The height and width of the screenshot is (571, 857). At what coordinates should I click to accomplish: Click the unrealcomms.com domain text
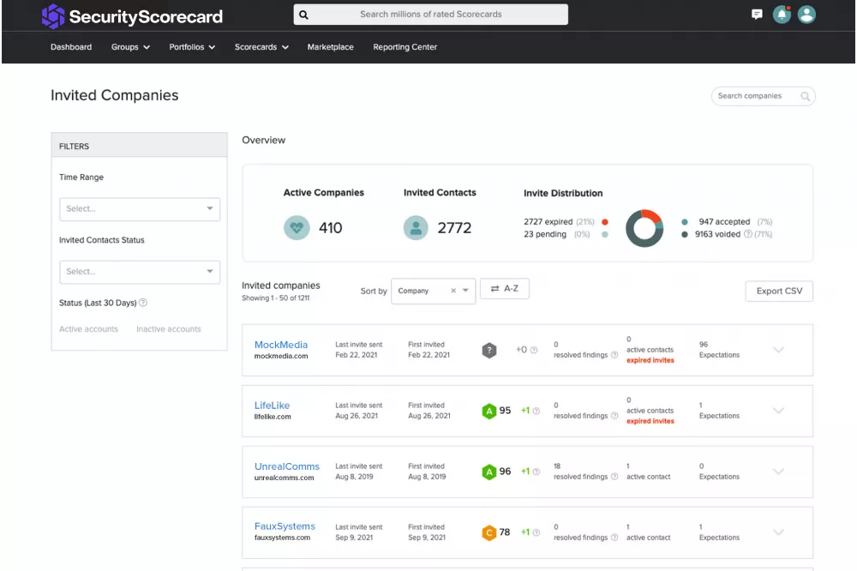pos(285,478)
